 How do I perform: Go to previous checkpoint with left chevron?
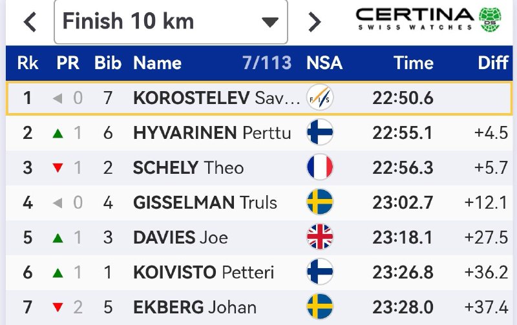[x=30, y=22]
